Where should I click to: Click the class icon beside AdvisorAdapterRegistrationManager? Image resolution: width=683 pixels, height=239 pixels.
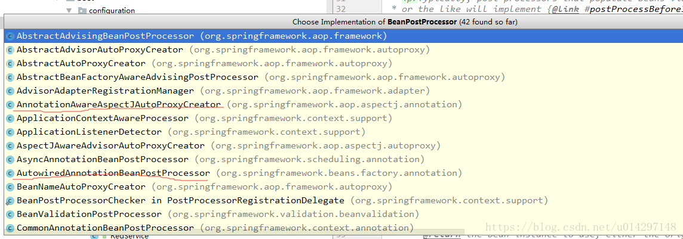[x=11, y=91]
